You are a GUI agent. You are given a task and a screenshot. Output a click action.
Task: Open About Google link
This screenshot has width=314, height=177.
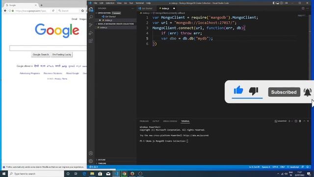(x=73, y=73)
